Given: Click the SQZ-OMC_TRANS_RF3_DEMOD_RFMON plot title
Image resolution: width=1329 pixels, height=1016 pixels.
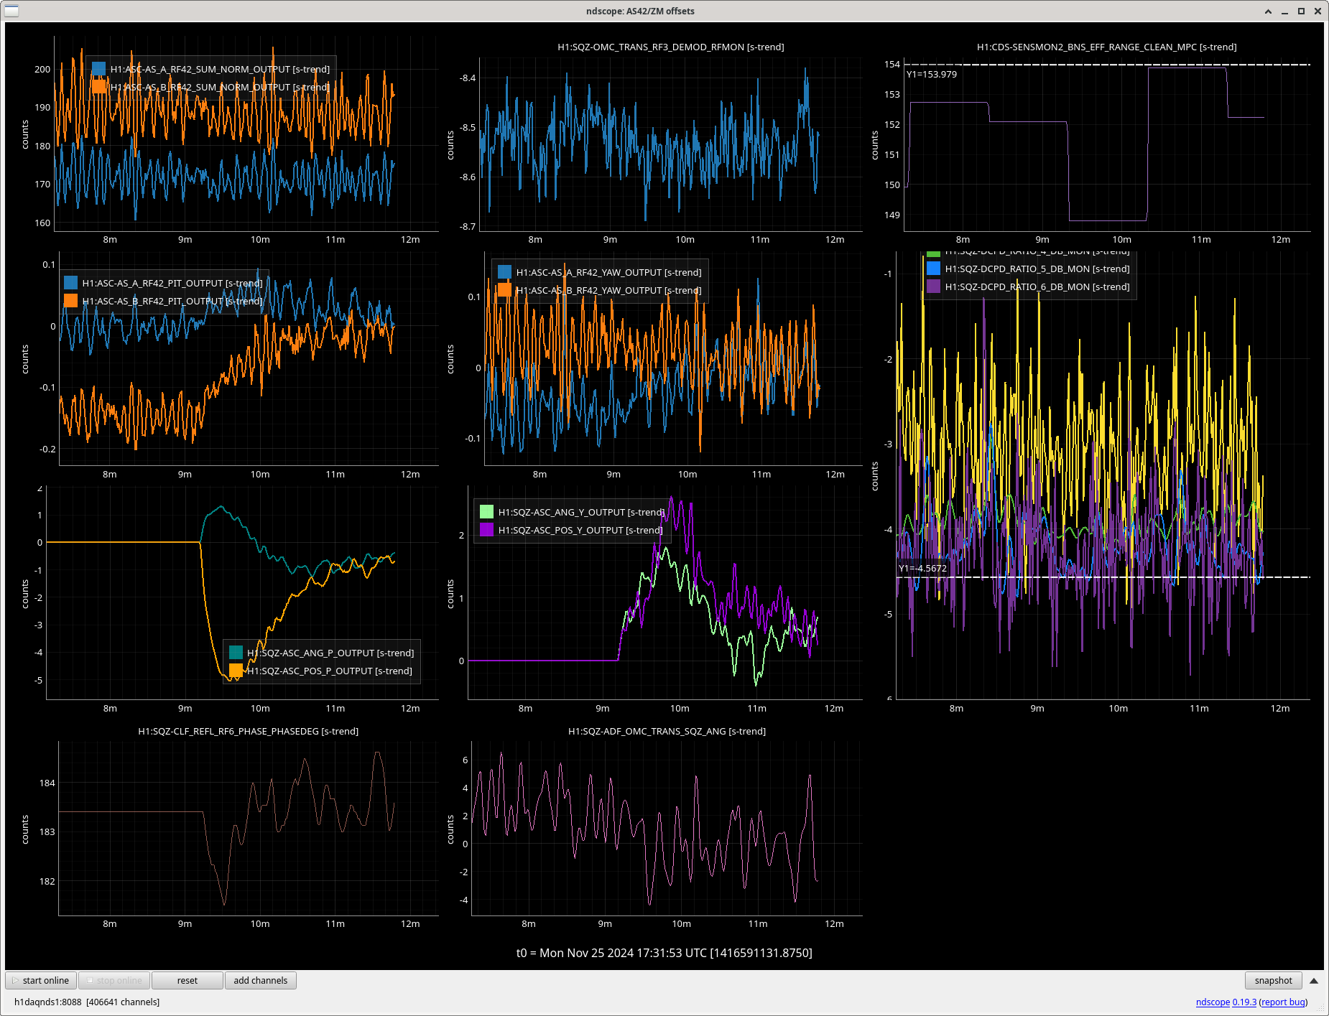Looking at the screenshot, I should pyautogui.click(x=671, y=47).
